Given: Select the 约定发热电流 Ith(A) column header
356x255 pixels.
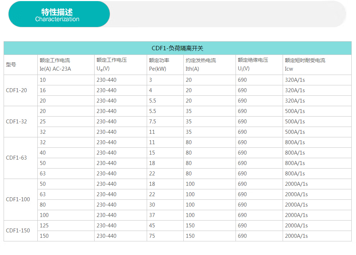Looking at the screenshot, I should tap(201, 65).
